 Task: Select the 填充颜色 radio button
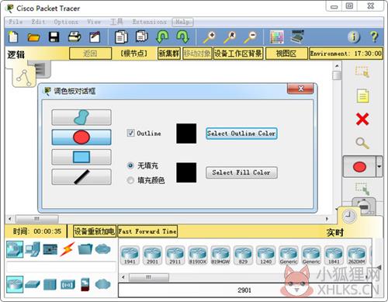click(130, 180)
